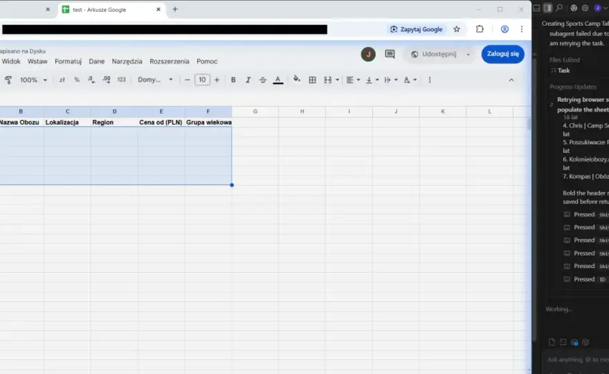Decrease font size with minus button
Screen dimensions: 609x374
tap(188, 80)
